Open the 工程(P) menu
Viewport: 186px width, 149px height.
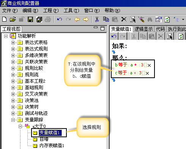point(51,11)
